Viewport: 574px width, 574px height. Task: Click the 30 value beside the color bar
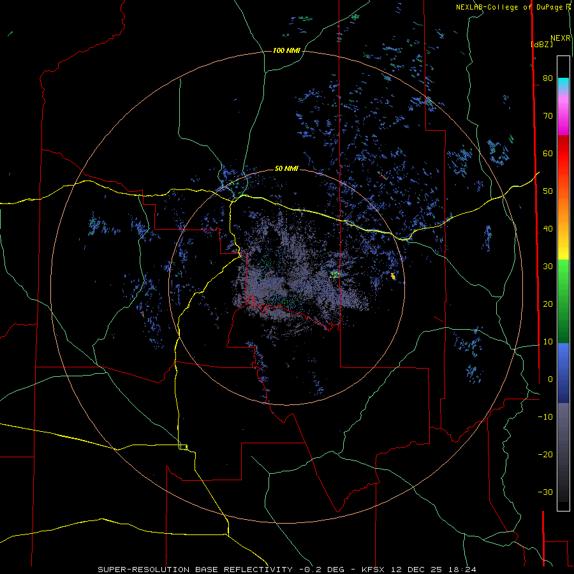(548, 267)
